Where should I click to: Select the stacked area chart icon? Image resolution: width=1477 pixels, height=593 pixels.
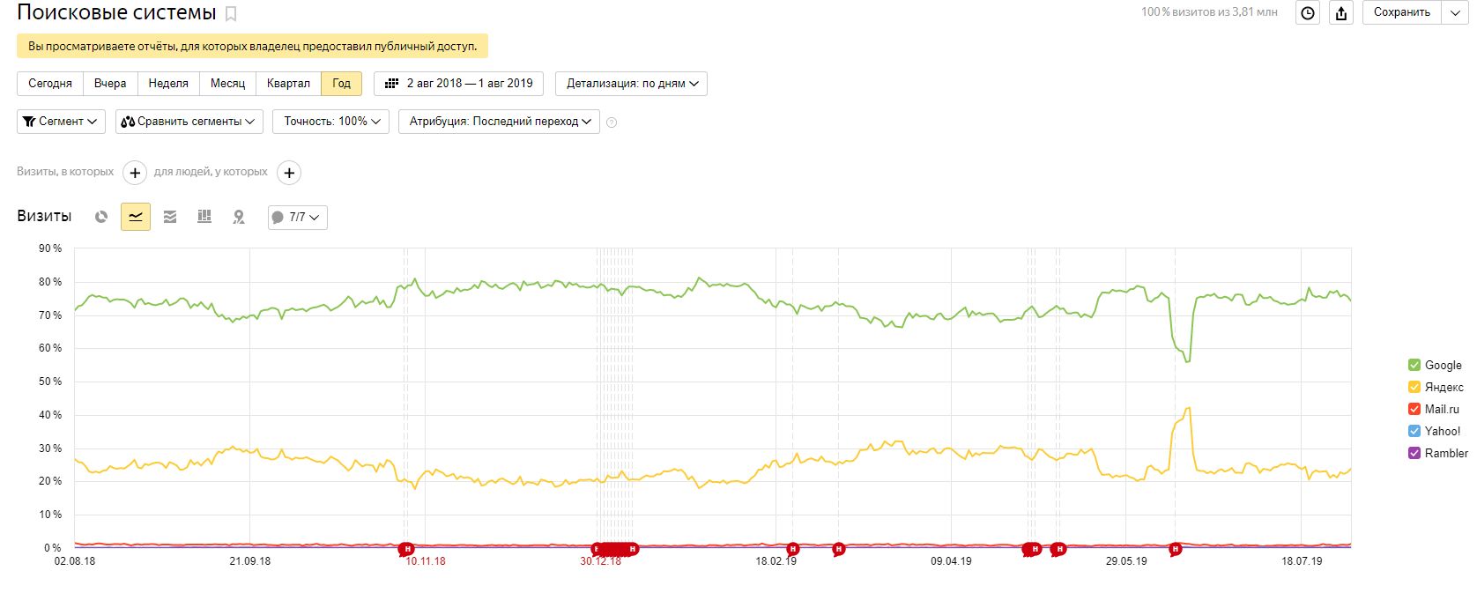click(x=170, y=217)
